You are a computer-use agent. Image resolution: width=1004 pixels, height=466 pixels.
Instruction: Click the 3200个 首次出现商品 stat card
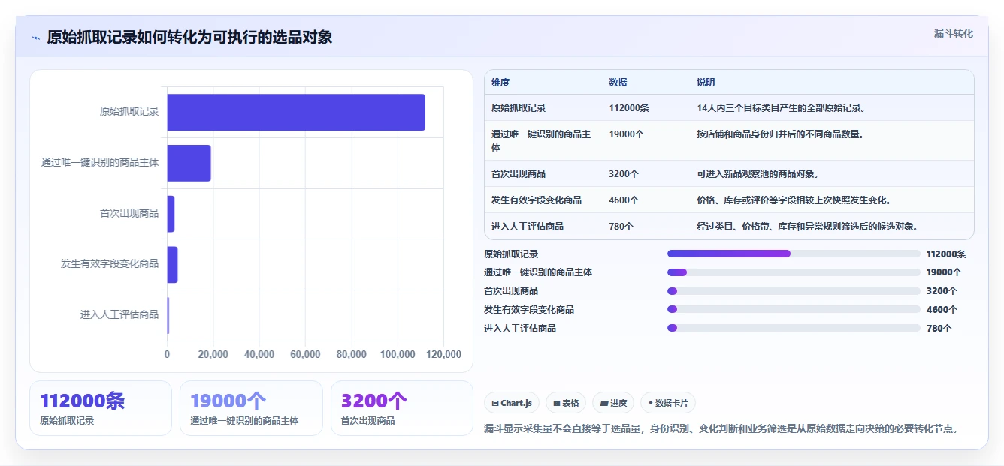pos(402,408)
